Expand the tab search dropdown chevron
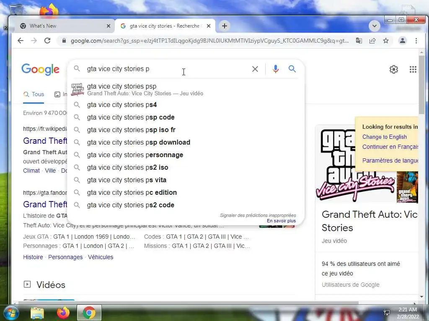Viewport: 429px width, 321px height. tap(375, 26)
